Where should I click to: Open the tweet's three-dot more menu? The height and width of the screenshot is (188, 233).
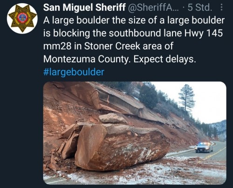pos(222,7)
